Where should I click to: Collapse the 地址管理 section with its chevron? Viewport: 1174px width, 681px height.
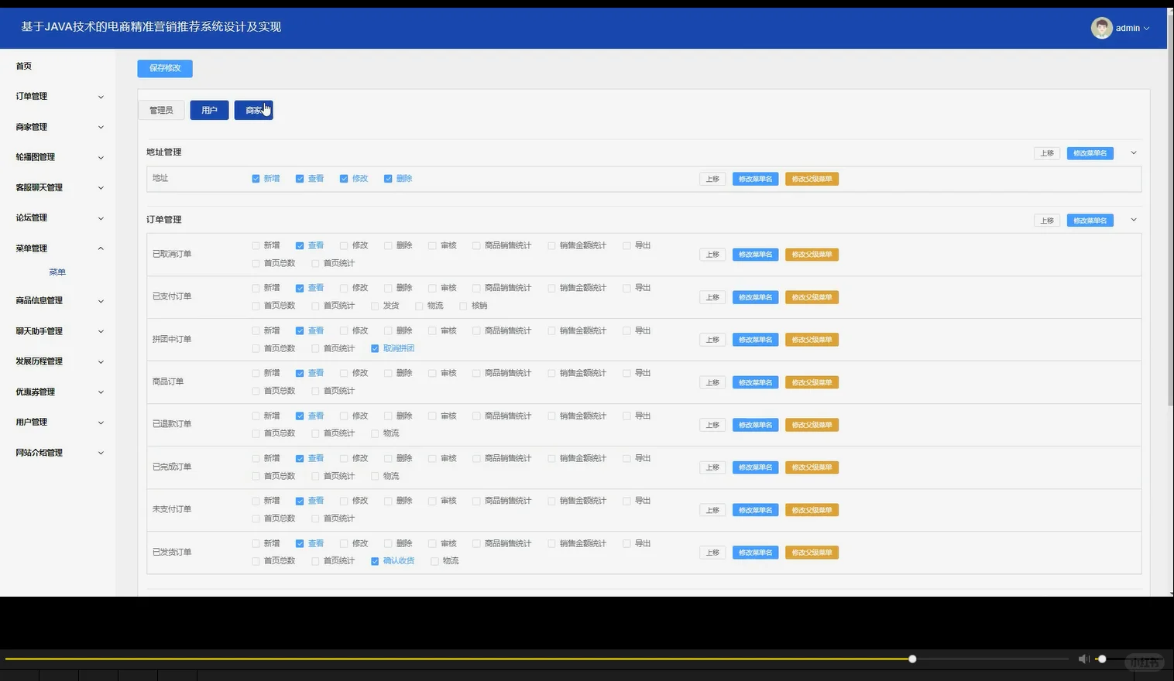pos(1134,152)
